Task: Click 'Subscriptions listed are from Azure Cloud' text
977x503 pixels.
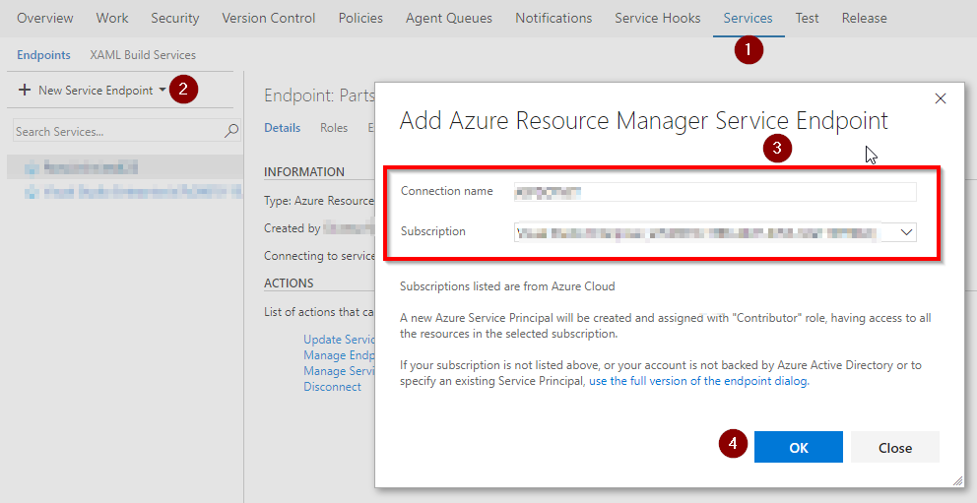Action: tap(507, 286)
